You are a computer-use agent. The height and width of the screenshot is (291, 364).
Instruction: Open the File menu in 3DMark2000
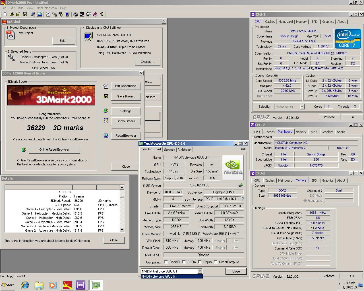tap(4, 8)
